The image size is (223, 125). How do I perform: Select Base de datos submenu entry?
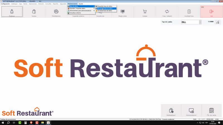pyautogui.click(x=81, y=6)
